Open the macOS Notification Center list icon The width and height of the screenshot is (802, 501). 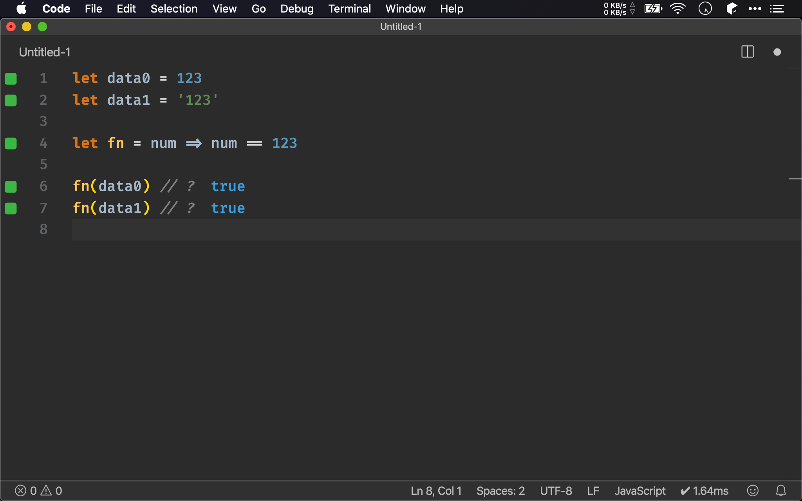point(777,9)
